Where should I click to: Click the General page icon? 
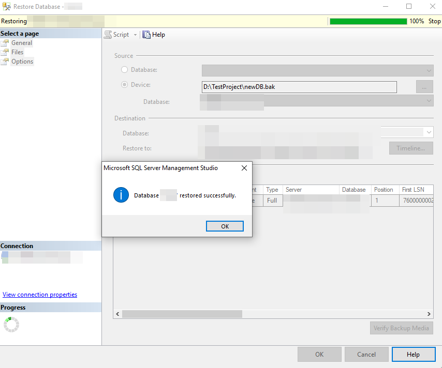[5, 43]
